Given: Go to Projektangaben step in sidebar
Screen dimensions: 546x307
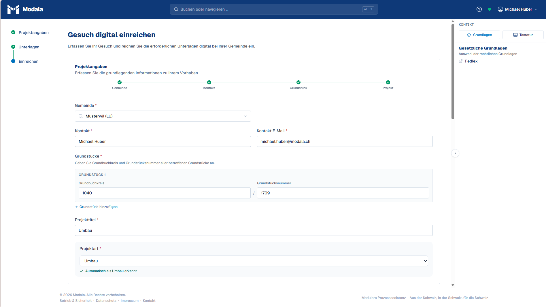Looking at the screenshot, I should (34, 33).
